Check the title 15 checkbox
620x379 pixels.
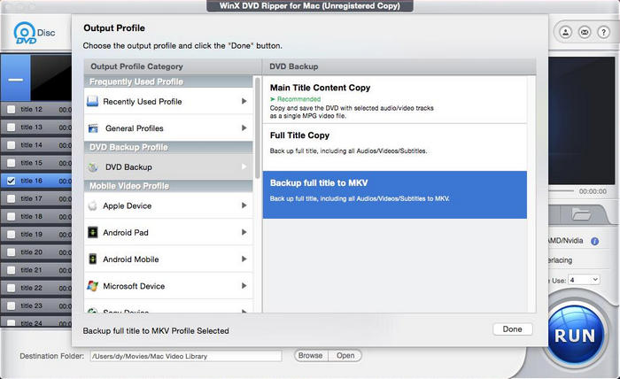pyautogui.click(x=11, y=163)
